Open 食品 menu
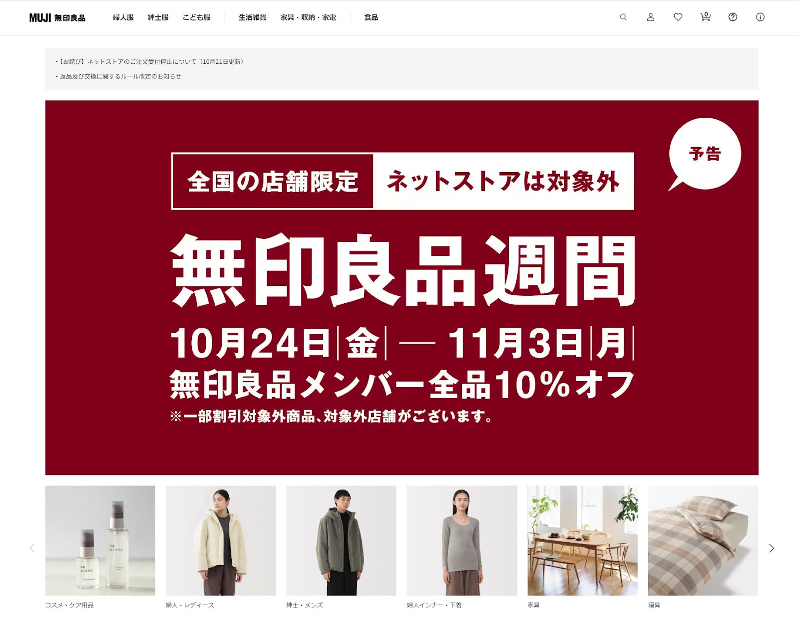Screen dimensions: 799x629 coord(371,17)
